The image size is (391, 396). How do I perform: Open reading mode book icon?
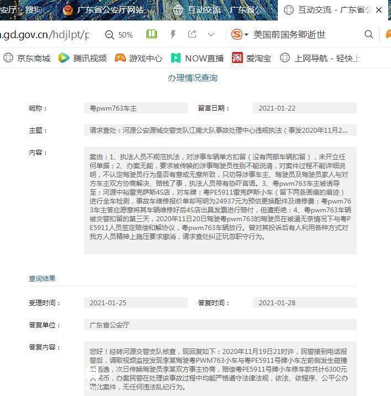pos(152,34)
